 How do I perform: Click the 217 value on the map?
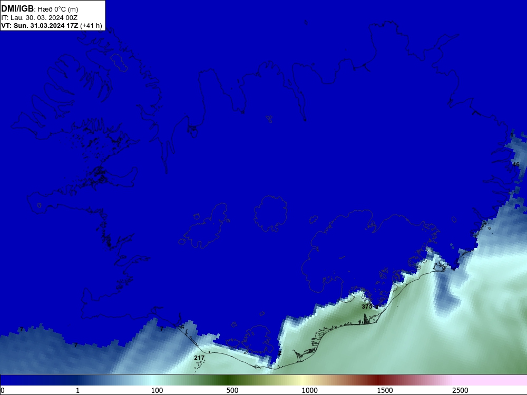point(199,358)
